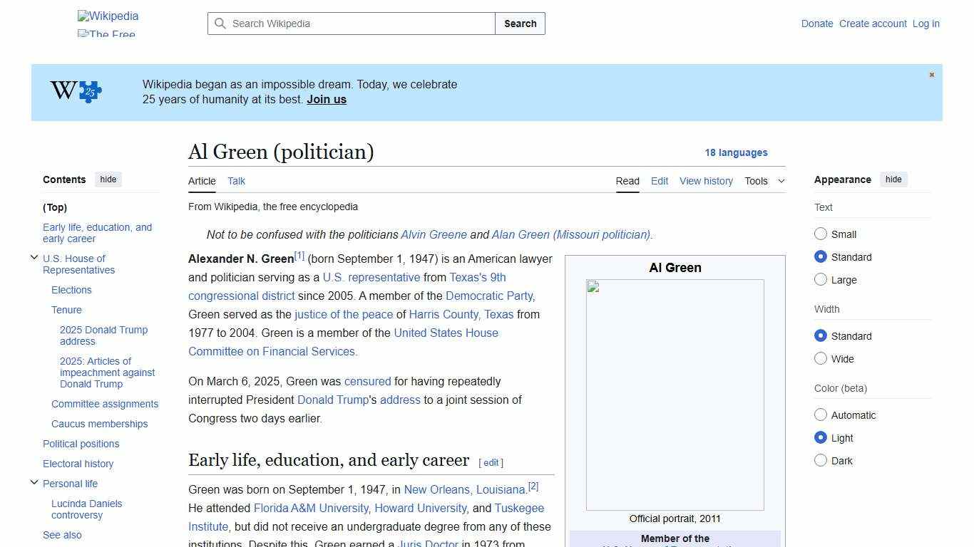Open the Donate page
The height and width of the screenshot is (547, 974).
[x=817, y=24]
